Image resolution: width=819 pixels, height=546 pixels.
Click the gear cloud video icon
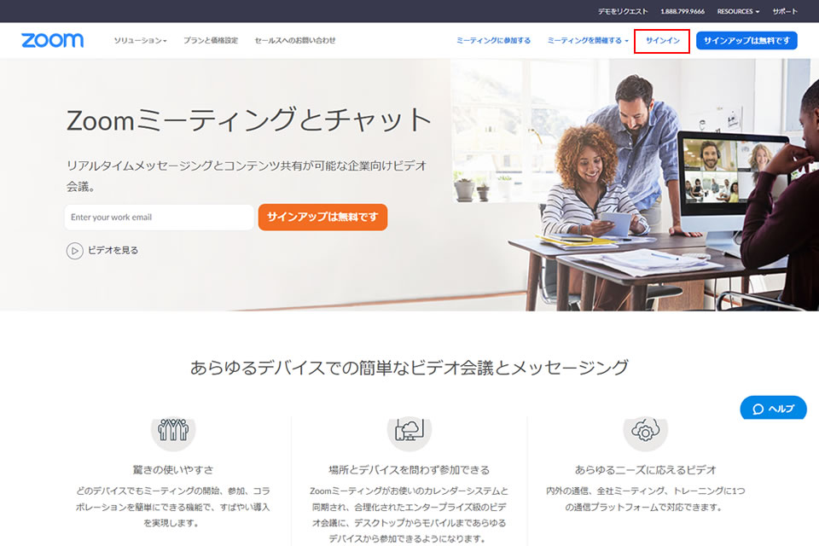(644, 431)
